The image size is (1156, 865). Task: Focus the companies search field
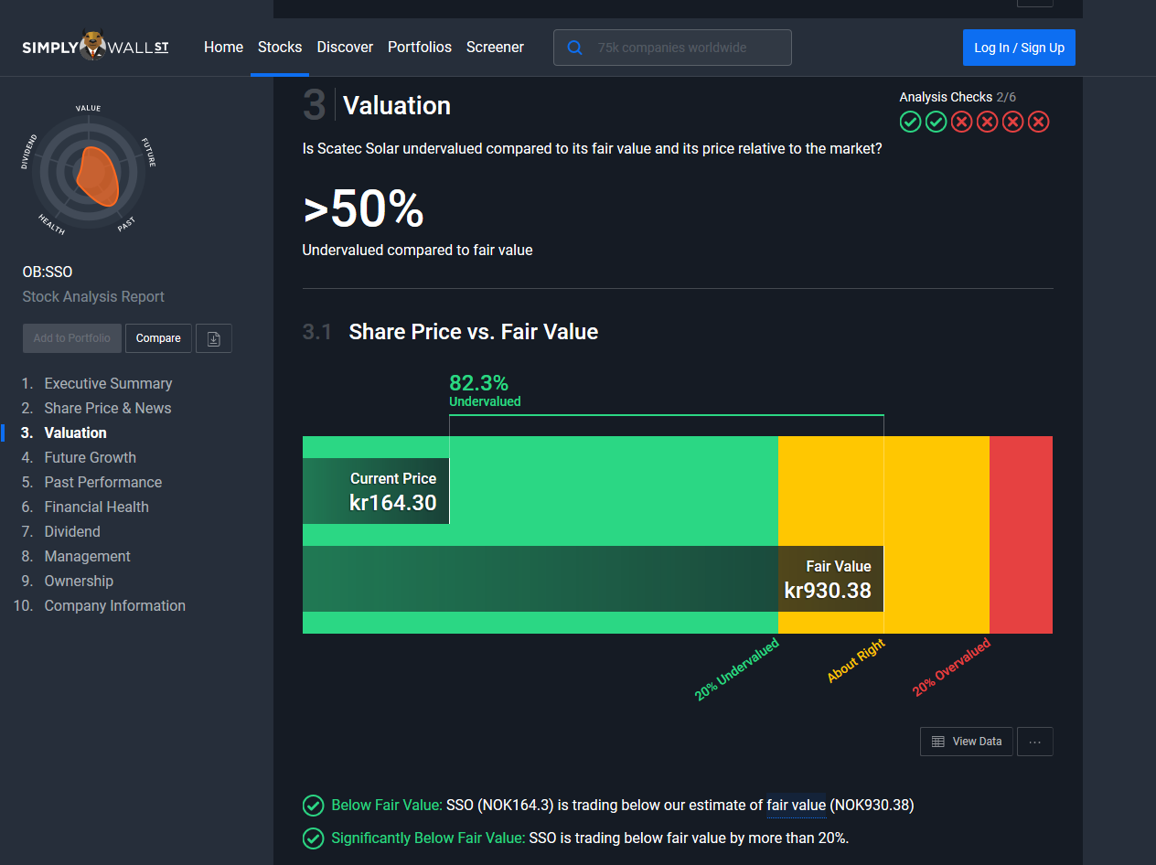688,48
